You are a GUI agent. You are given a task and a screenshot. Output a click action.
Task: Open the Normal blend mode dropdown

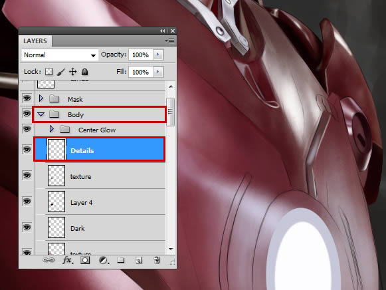click(x=60, y=55)
